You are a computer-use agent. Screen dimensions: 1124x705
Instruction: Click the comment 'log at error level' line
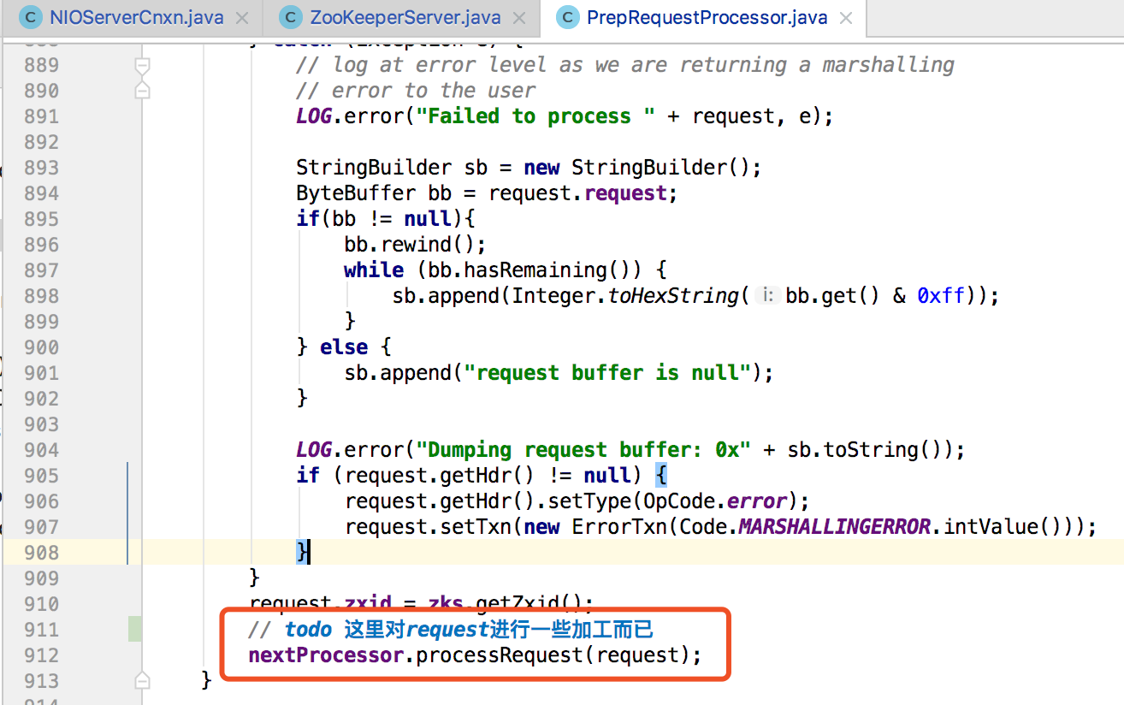pos(624,65)
